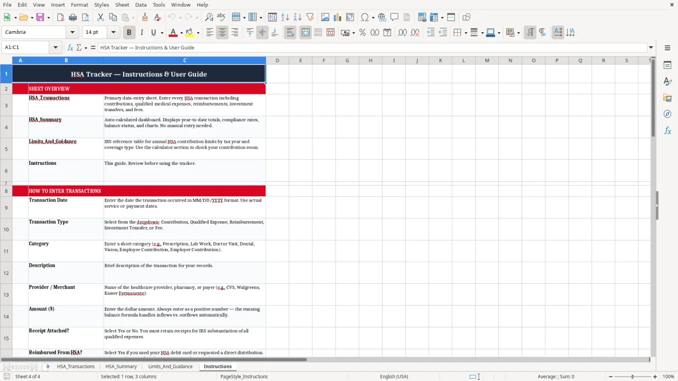Open a file with the folder icon
The height and width of the screenshot is (381, 678).
pyautogui.click(x=23, y=17)
